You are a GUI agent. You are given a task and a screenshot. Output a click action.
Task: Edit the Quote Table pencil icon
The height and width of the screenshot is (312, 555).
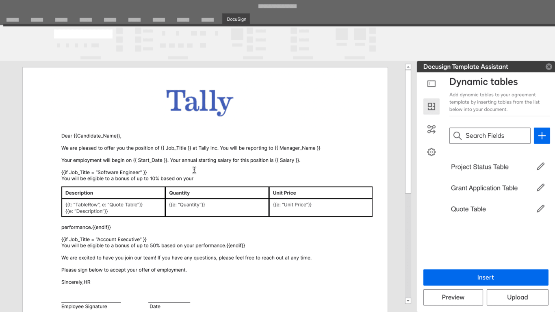pos(540,209)
